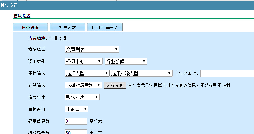Focus the 标题显示数 field containing 50
The image size is (254, 134).
tap(76, 132)
